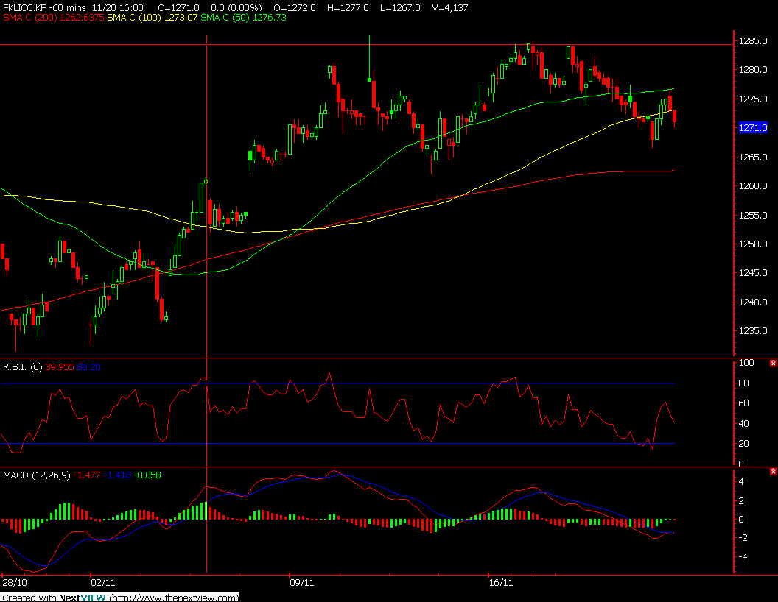
Task: Open the thenextview.com link
Action: (175, 598)
